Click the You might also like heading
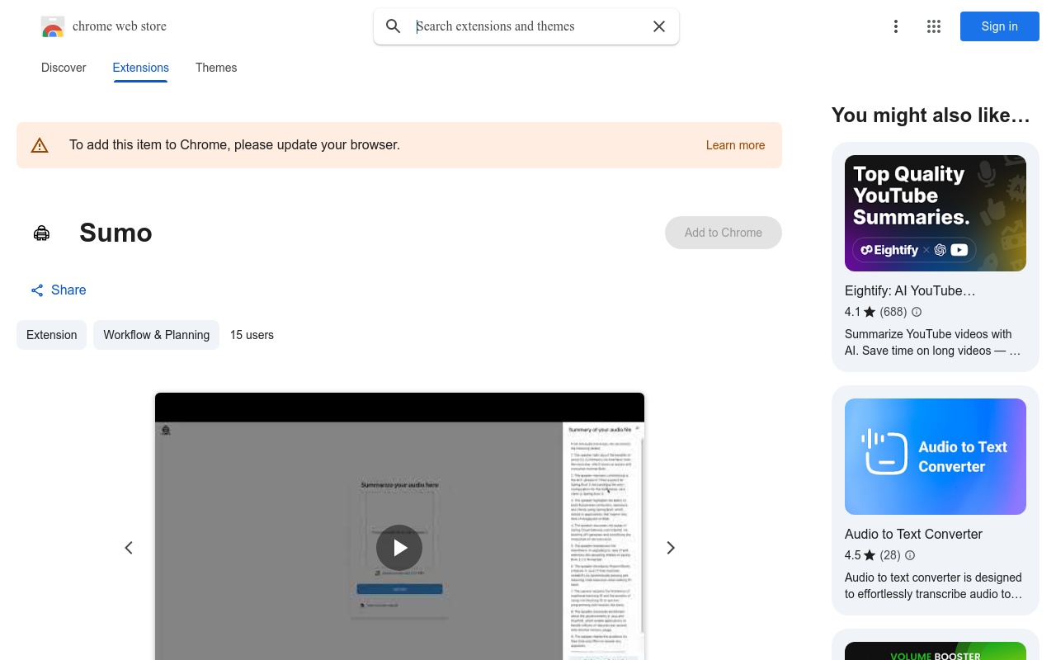The width and height of the screenshot is (1056, 660). pos(931,115)
